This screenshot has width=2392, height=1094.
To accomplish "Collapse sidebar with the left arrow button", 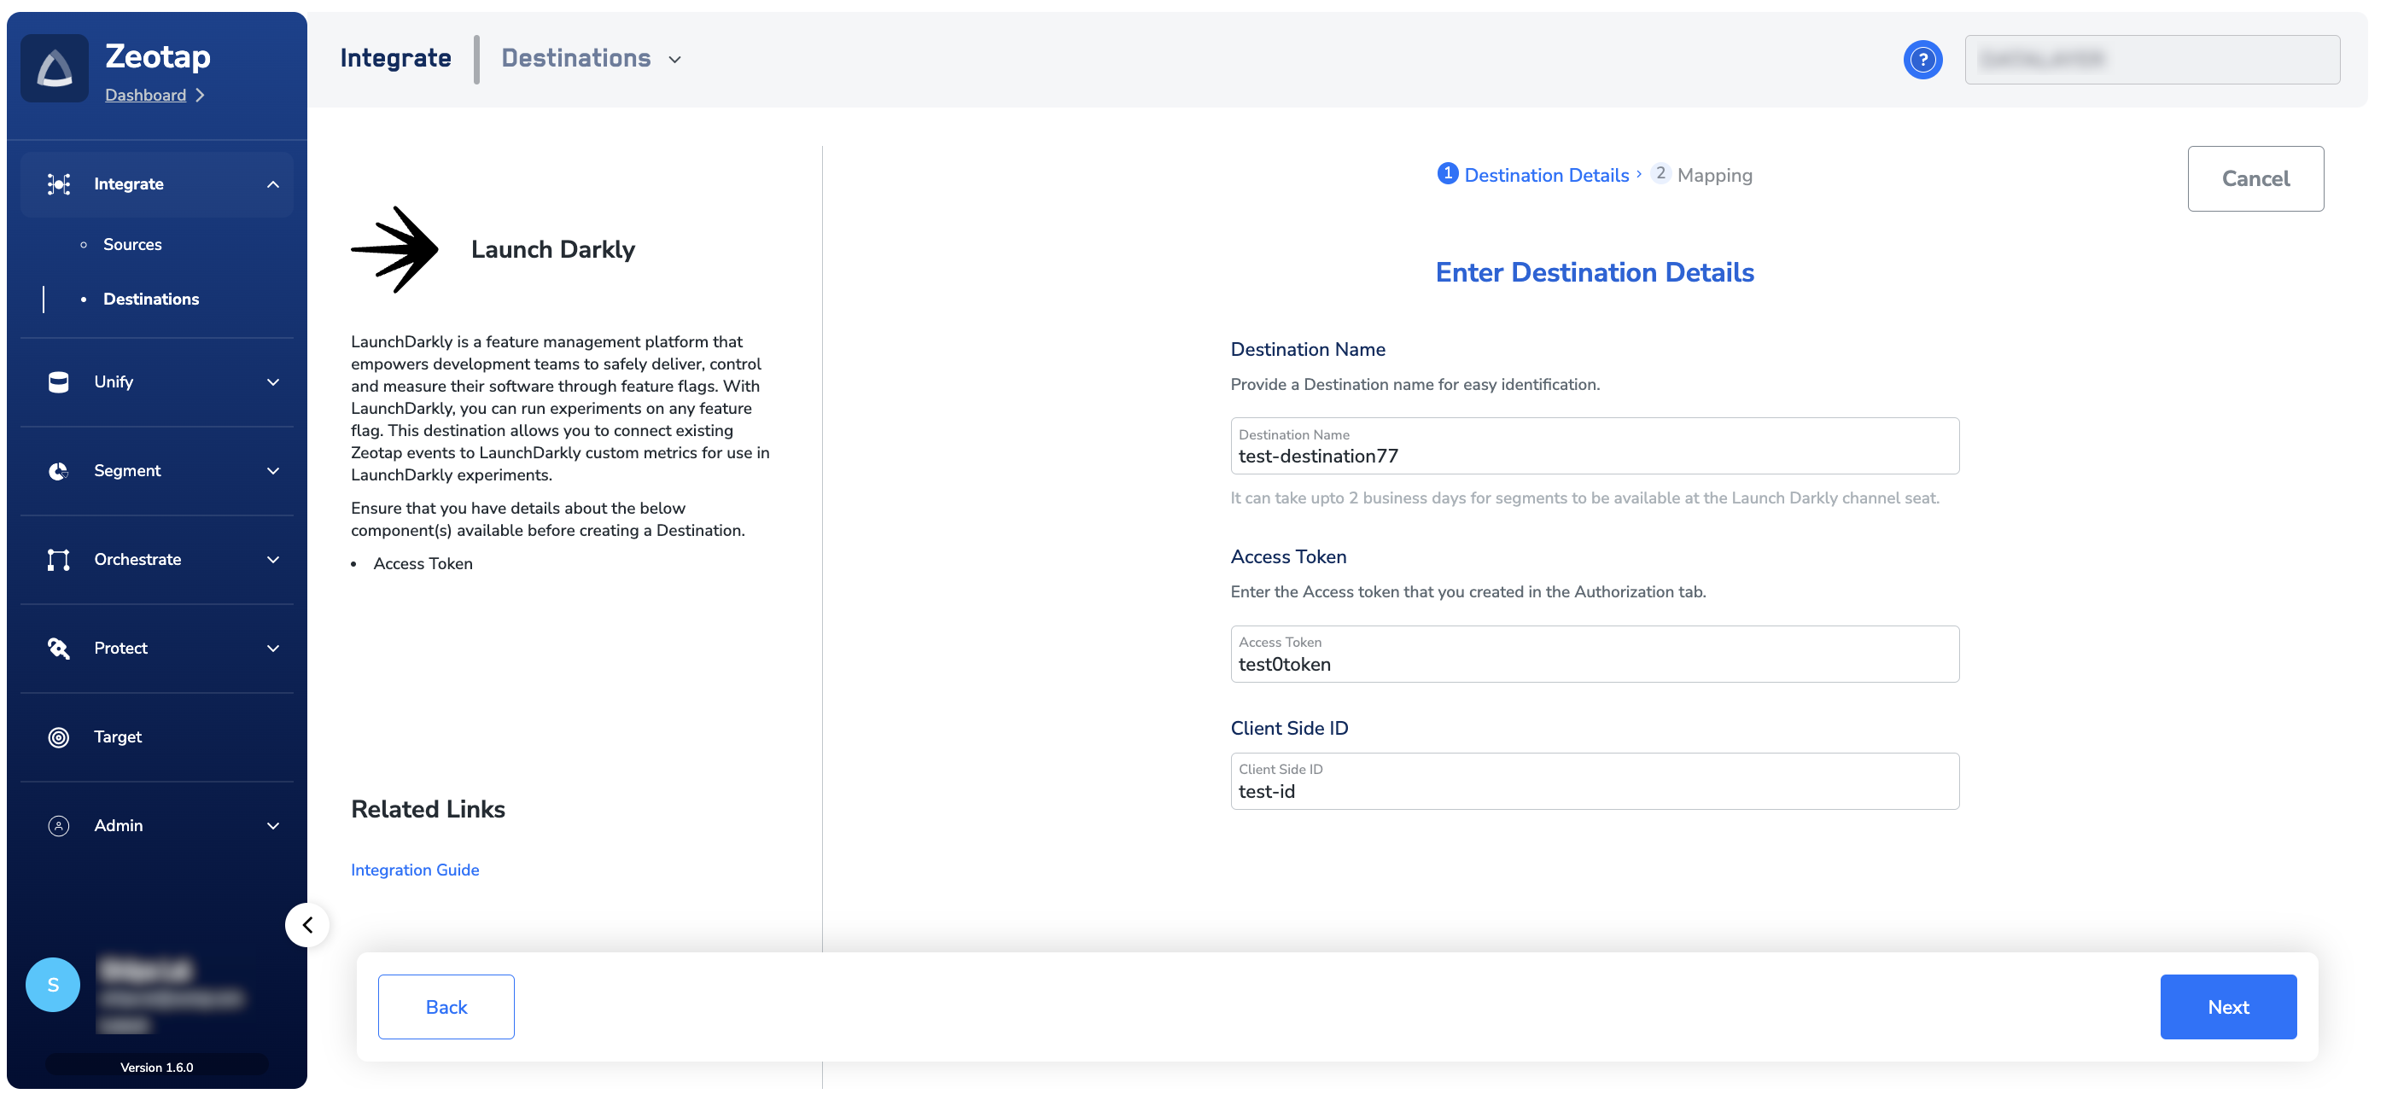I will tap(307, 924).
